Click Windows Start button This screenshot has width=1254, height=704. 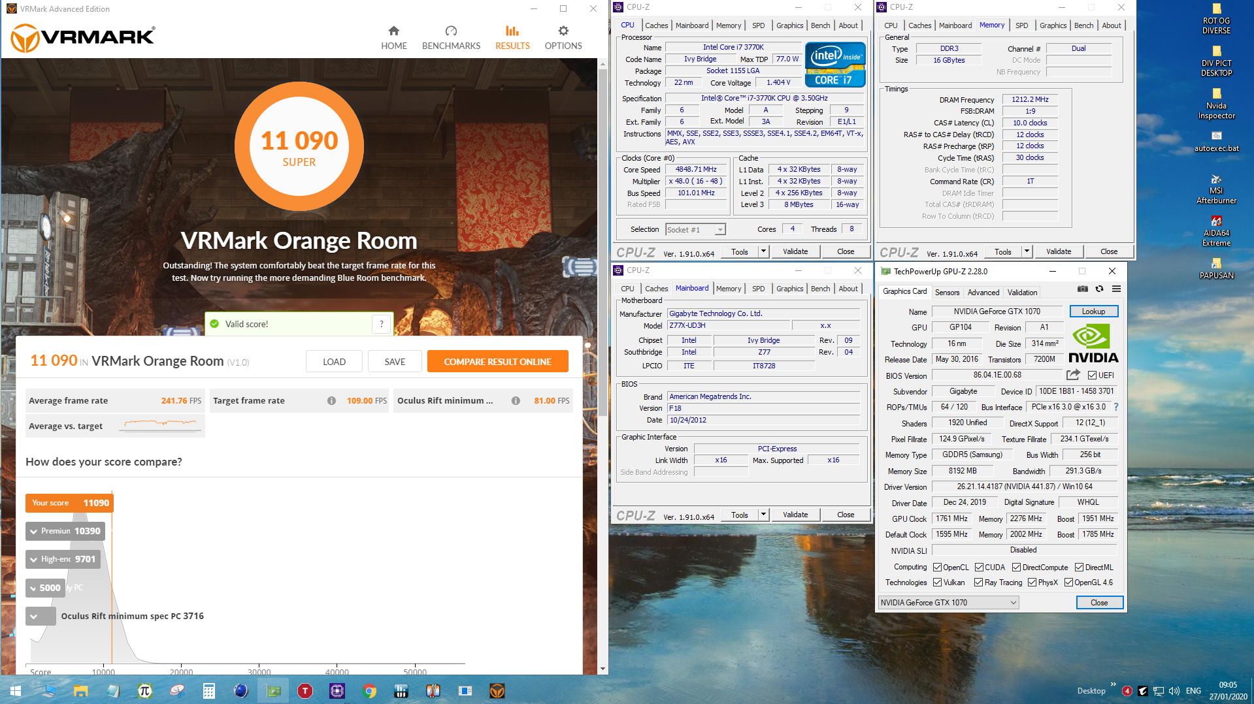[16, 691]
